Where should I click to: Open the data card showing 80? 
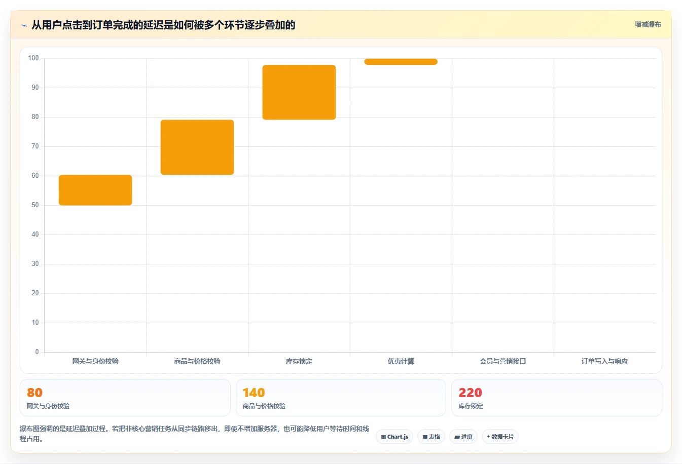click(125, 398)
